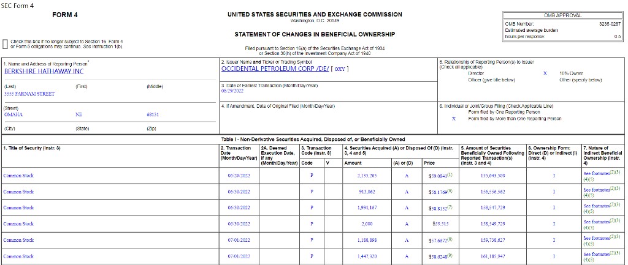Check the no longer subject to Section 16 box
628x265 pixels.
pyautogui.click(x=6, y=43)
